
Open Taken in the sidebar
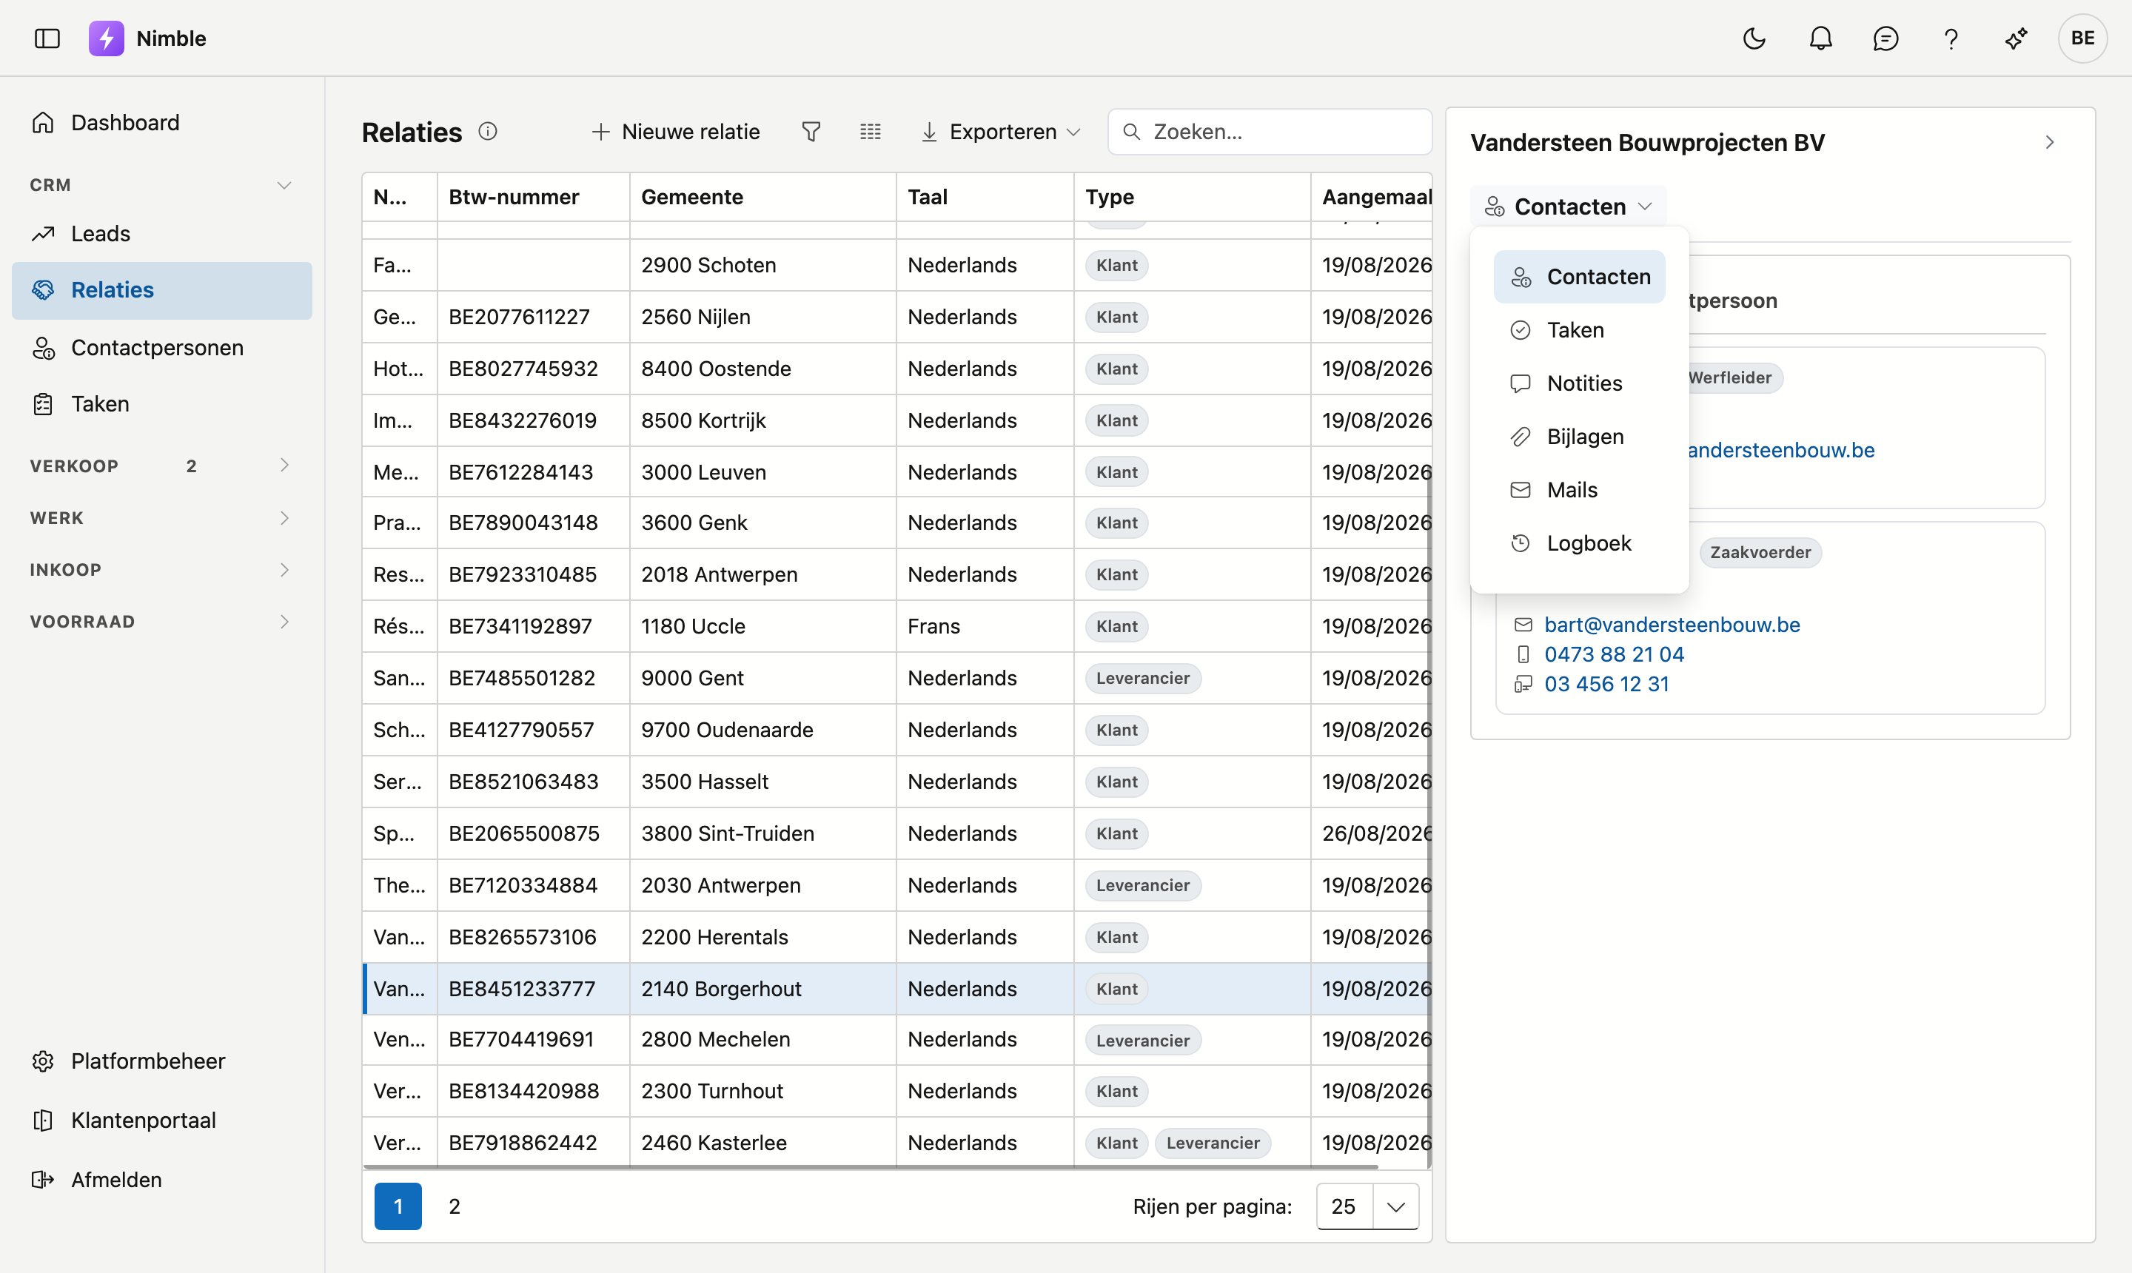162,404
